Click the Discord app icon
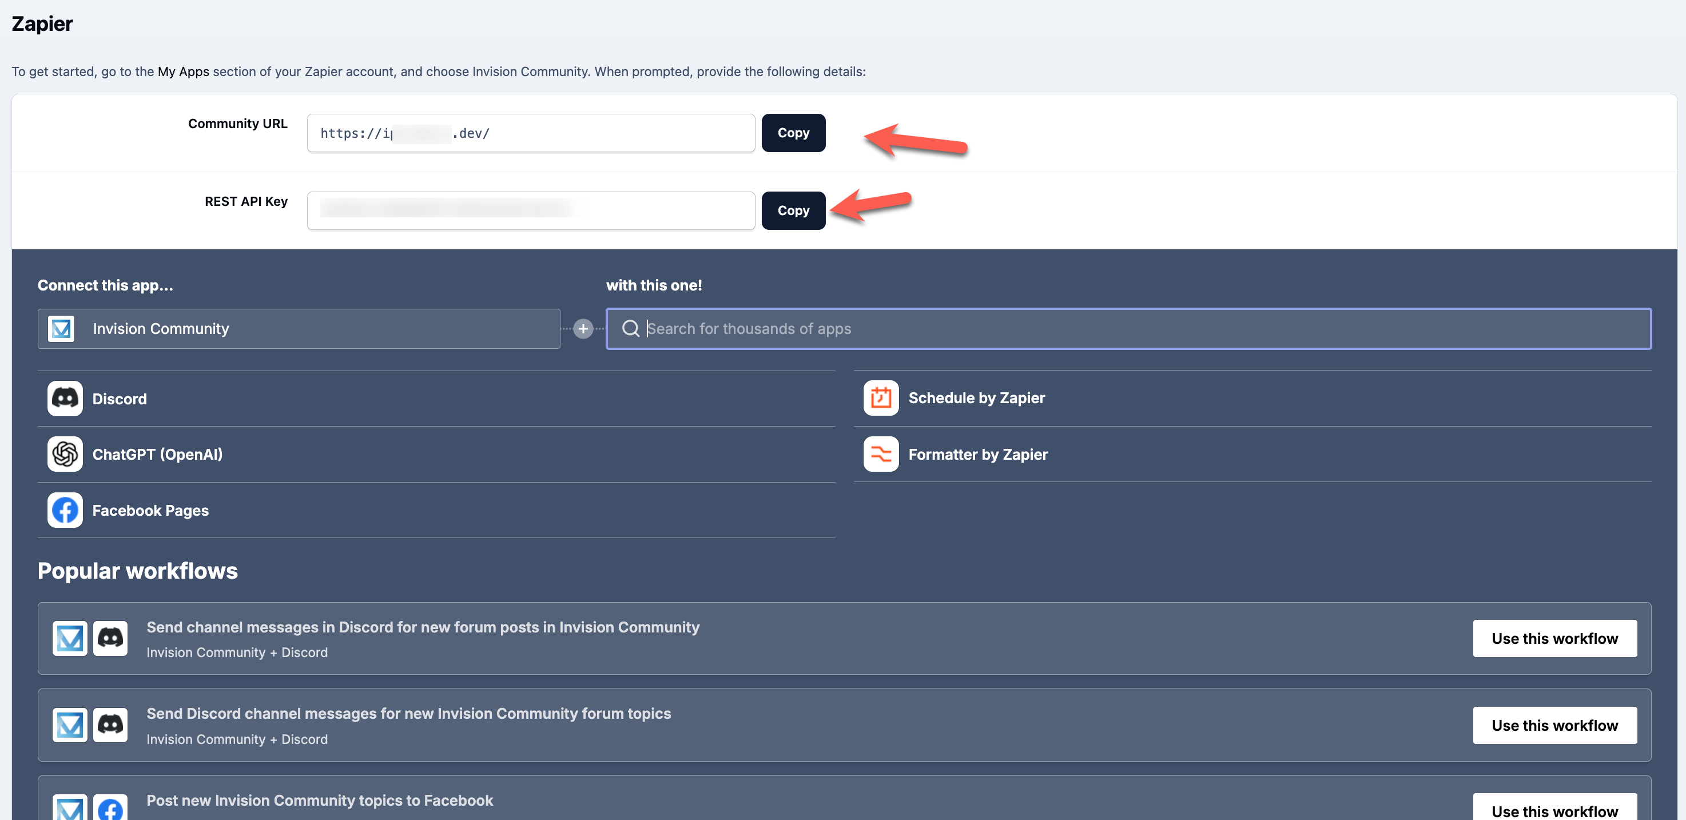The image size is (1686, 820). pyautogui.click(x=65, y=399)
